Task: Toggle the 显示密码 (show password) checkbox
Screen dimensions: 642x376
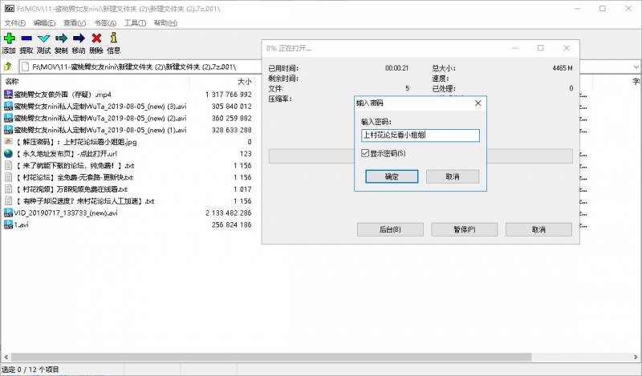Action: 366,153
